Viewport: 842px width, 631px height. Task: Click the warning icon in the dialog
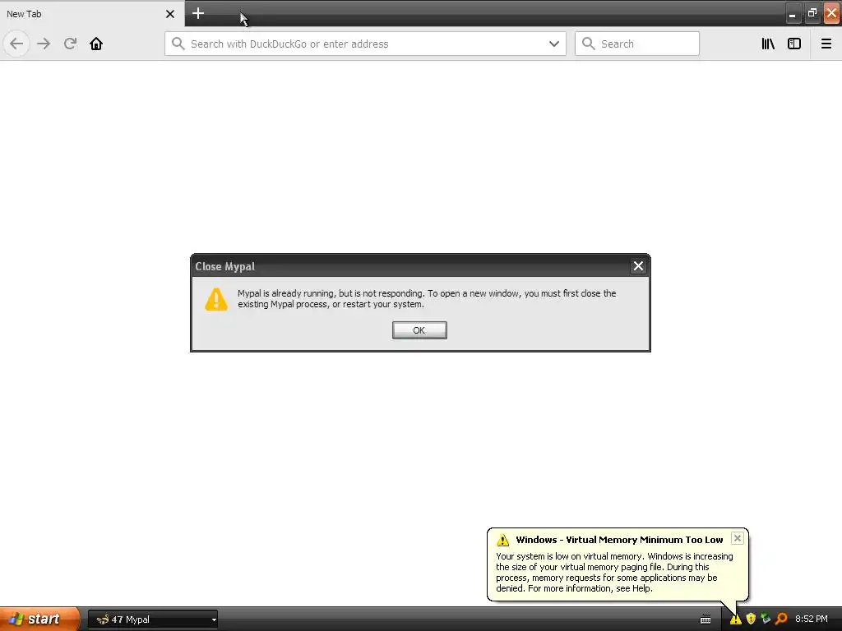click(216, 299)
